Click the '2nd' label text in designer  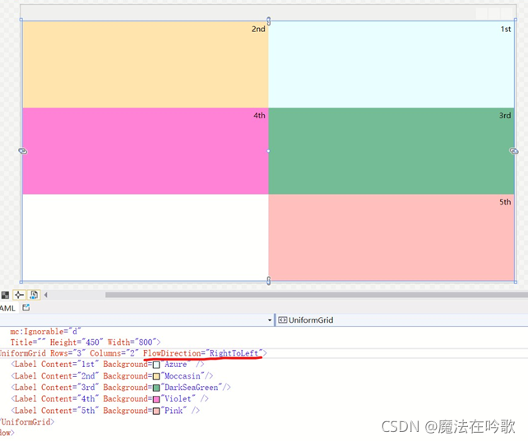(258, 30)
